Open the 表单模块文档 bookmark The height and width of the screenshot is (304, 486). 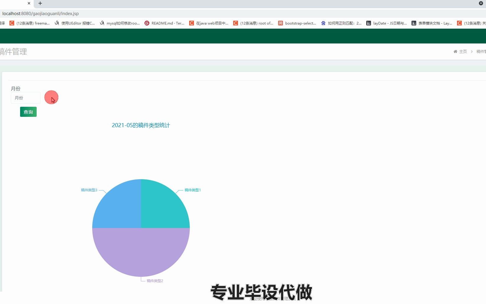(432, 23)
